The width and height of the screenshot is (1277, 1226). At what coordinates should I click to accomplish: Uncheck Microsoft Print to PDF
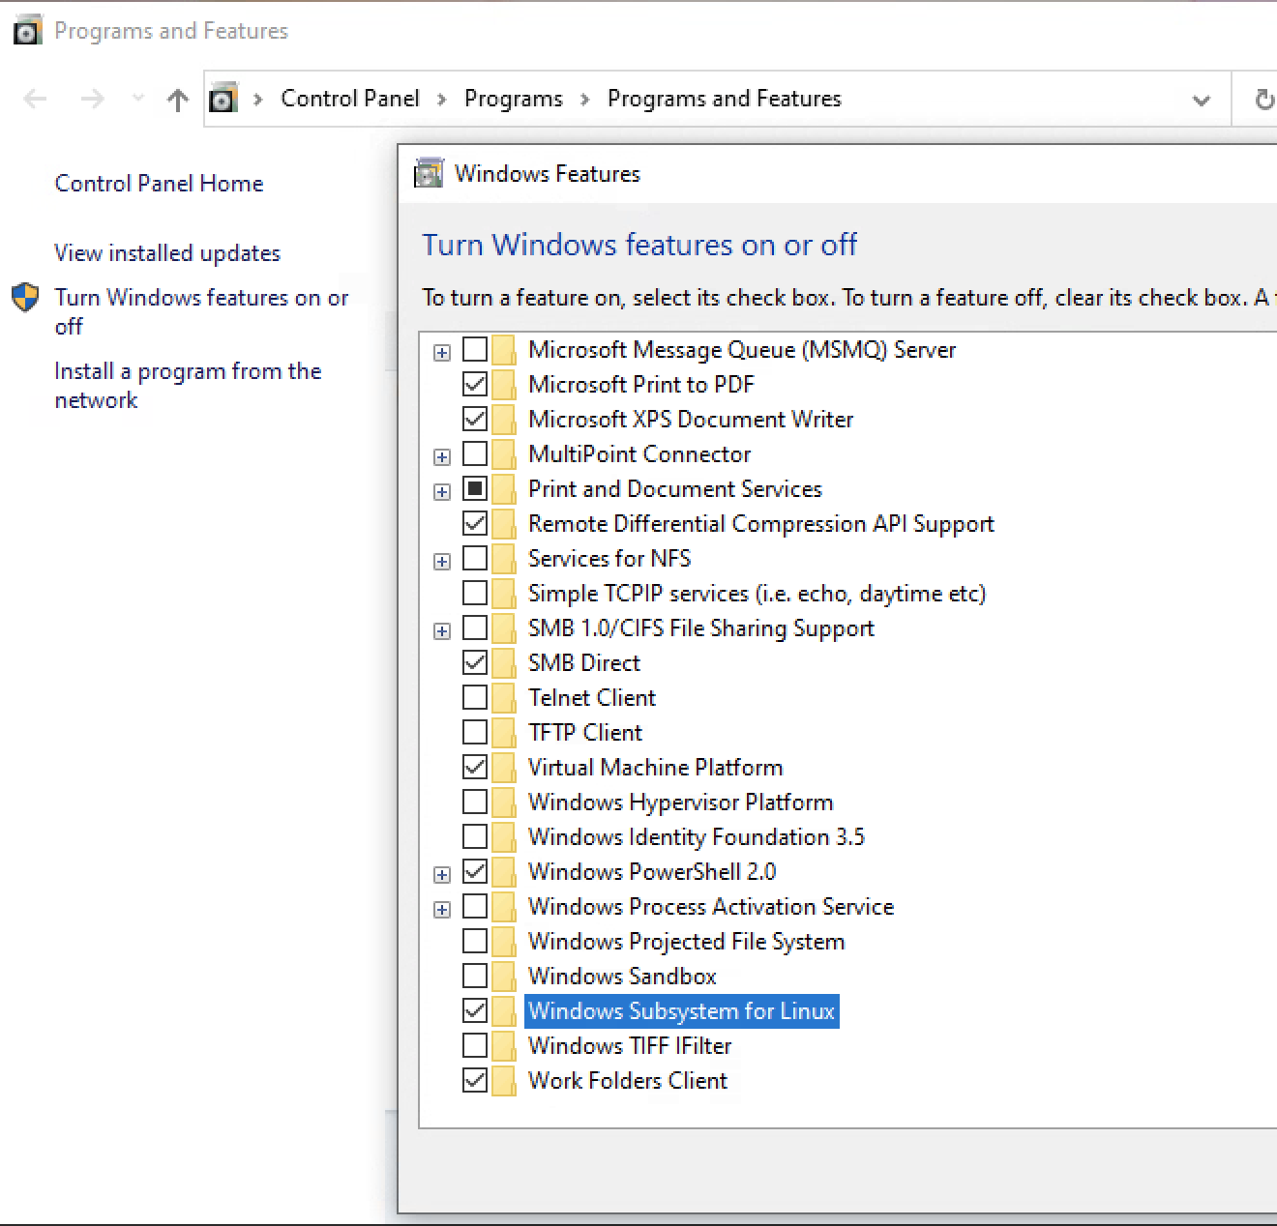[475, 384]
